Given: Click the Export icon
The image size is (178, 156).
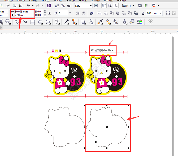Looking at the screenshot, I should [x=63, y=6].
